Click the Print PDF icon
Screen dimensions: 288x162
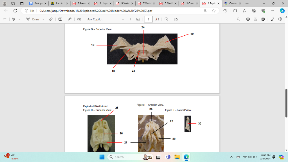tap(248, 19)
